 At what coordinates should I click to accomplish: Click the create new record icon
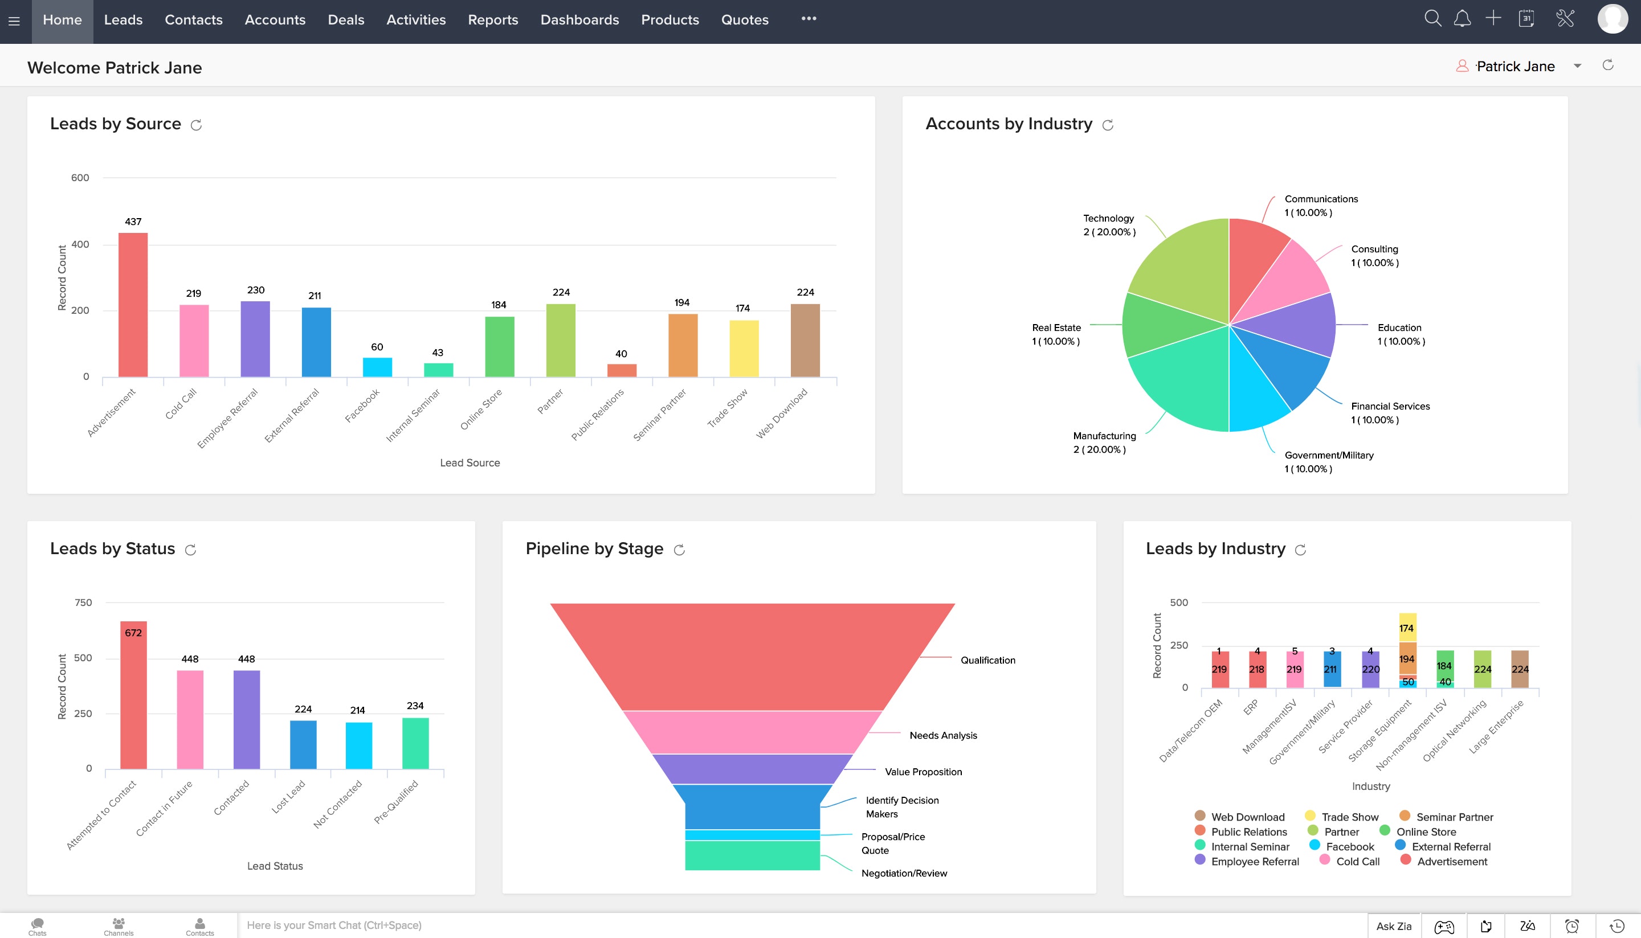pyautogui.click(x=1493, y=21)
